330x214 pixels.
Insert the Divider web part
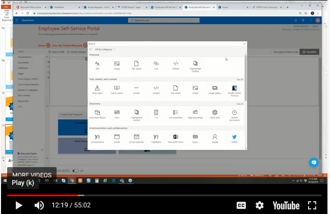(136, 90)
